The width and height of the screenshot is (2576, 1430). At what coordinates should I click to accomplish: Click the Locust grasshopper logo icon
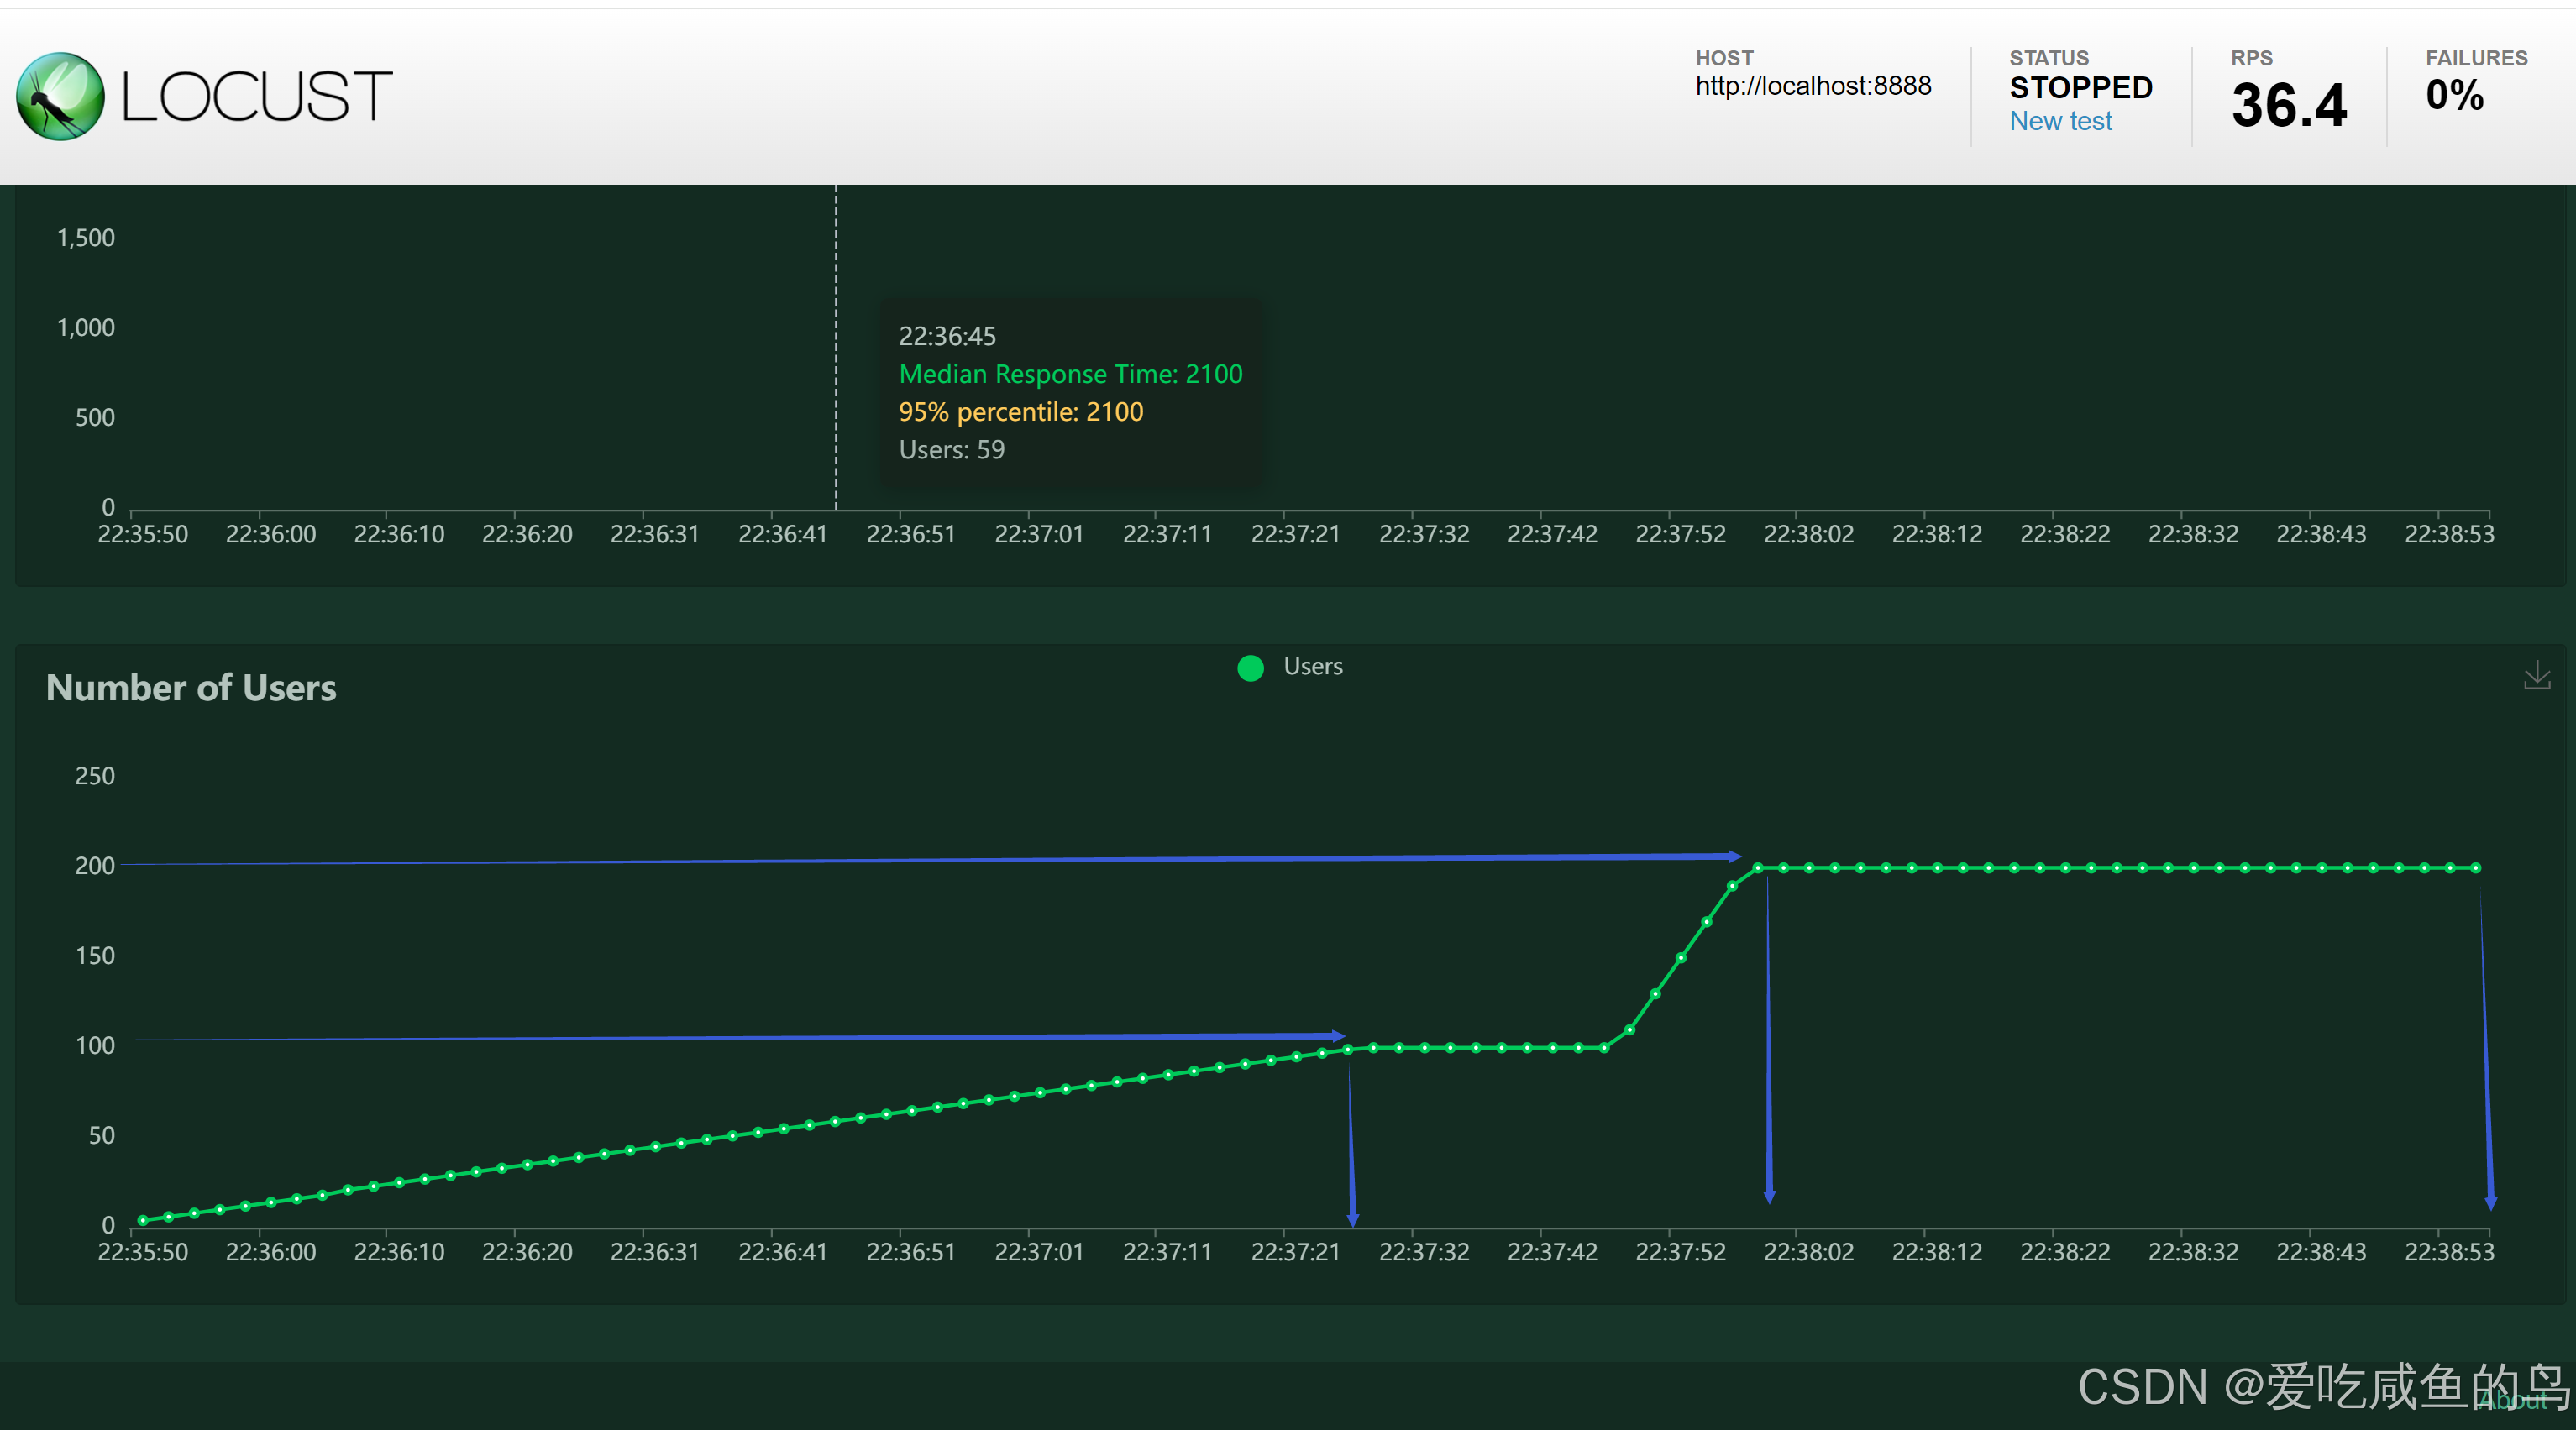(60, 96)
